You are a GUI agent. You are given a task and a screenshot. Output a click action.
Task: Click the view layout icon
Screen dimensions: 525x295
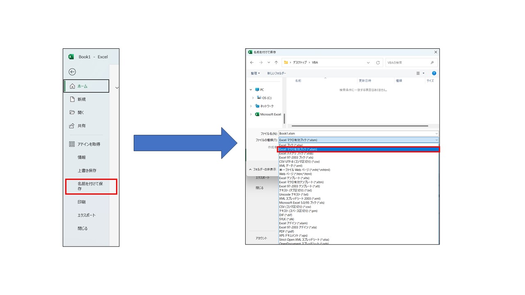pos(418,73)
